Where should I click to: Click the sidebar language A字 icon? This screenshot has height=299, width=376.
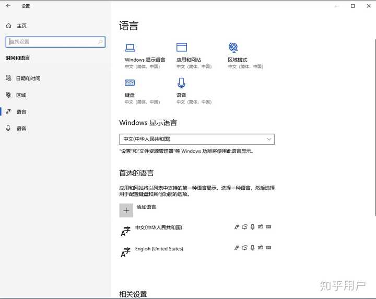click(x=8, y=111)
